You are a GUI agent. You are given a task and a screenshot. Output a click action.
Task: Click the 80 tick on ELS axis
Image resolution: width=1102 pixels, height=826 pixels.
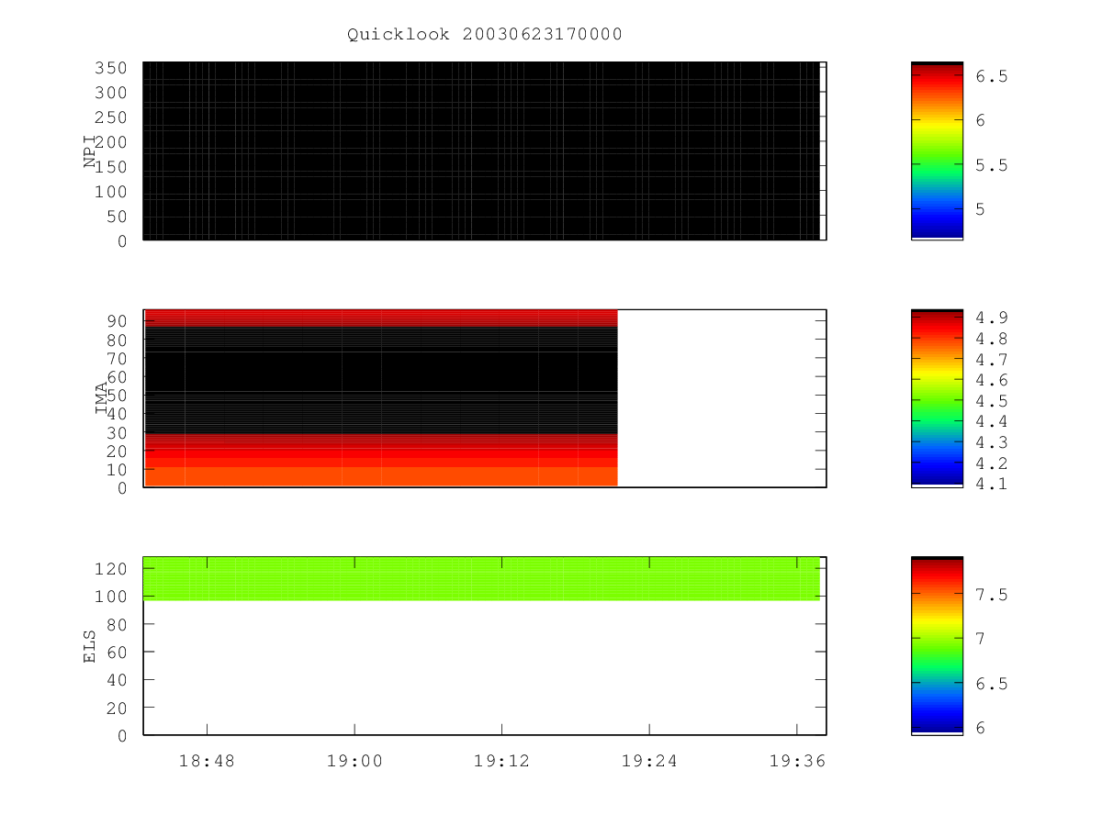[117, 625]
